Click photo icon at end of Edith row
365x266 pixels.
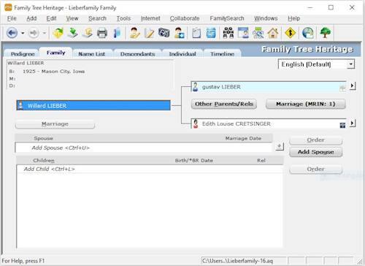342,125
